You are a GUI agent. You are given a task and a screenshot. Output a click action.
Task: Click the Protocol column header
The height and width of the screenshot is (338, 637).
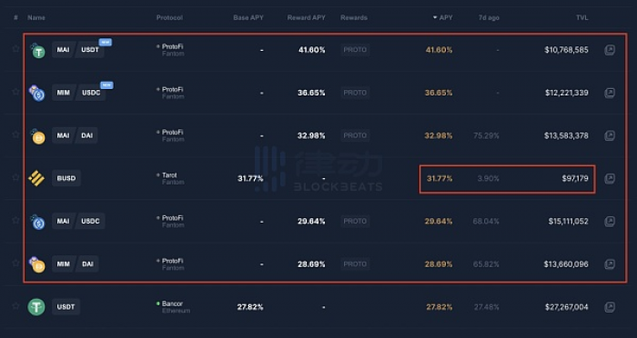[169, 17]
